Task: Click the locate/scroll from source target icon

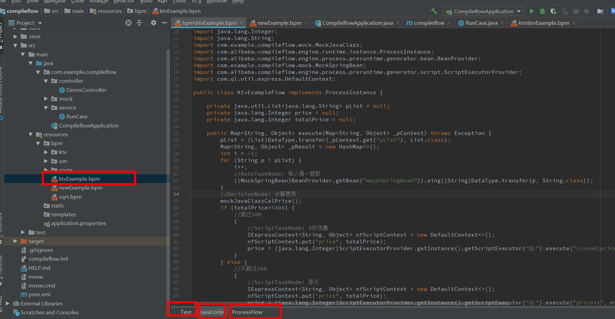Action: [x=128, y=23]
